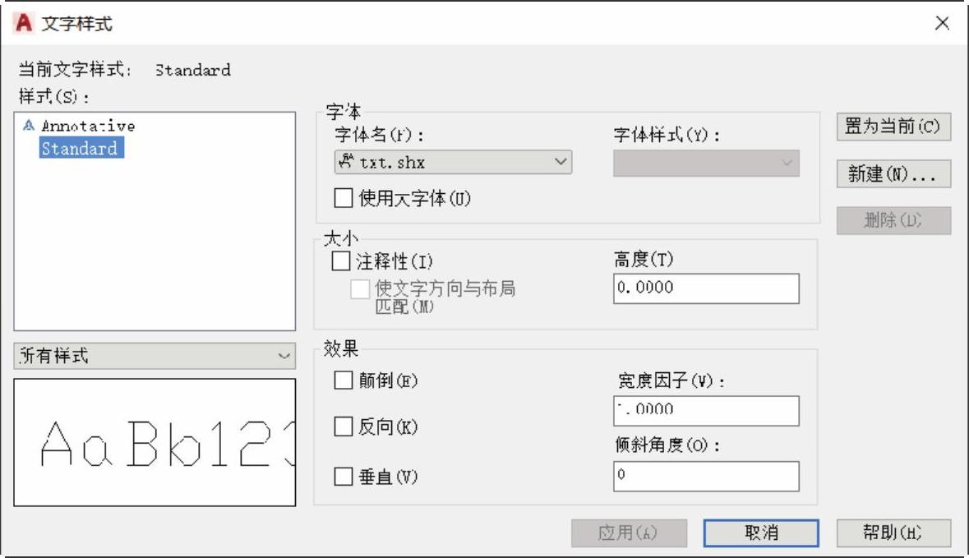
Task: Check the 颠倒 effect option
Action: click(x=344, y=380)
